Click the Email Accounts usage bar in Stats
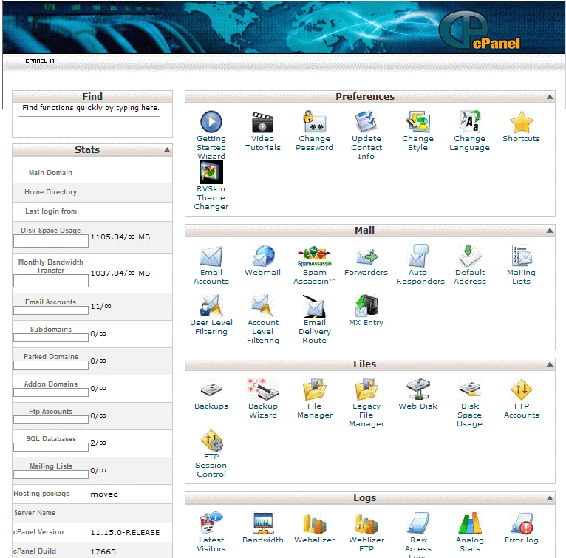Image resolution: width=566 pixels, height=558 pixels. (x=51, y=310)
